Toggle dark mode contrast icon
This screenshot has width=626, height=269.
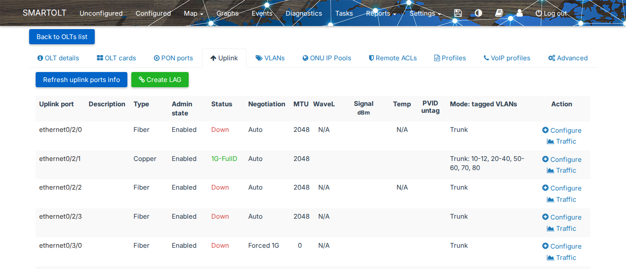click(x=478, y=13)
